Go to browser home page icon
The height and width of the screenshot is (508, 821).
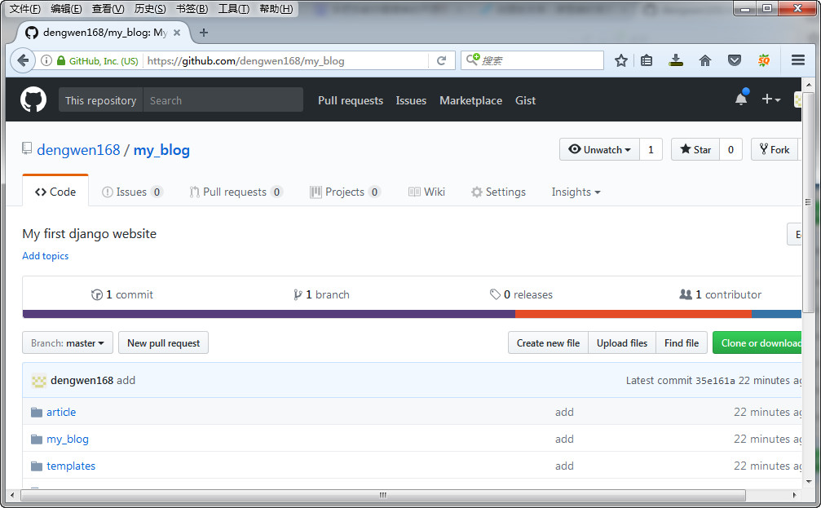[x=704, y=61]
